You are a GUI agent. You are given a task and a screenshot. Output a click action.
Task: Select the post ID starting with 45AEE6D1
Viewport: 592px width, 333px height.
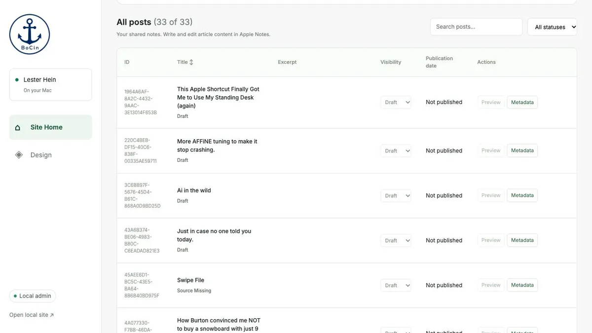pos(142,285)
